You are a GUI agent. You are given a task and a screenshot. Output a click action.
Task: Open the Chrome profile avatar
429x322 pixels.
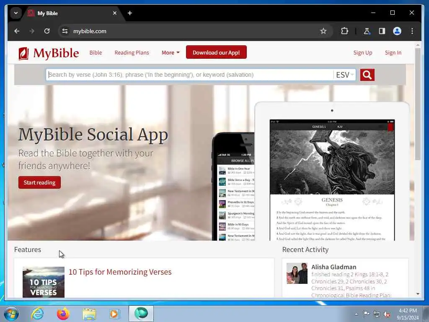pyautogui.click(x=397, y=31)
